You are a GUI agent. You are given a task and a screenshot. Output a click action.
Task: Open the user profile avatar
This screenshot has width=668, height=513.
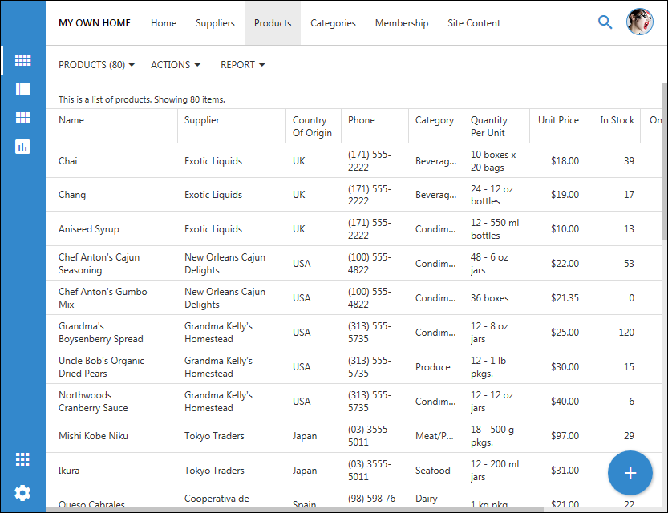point(640,22)
